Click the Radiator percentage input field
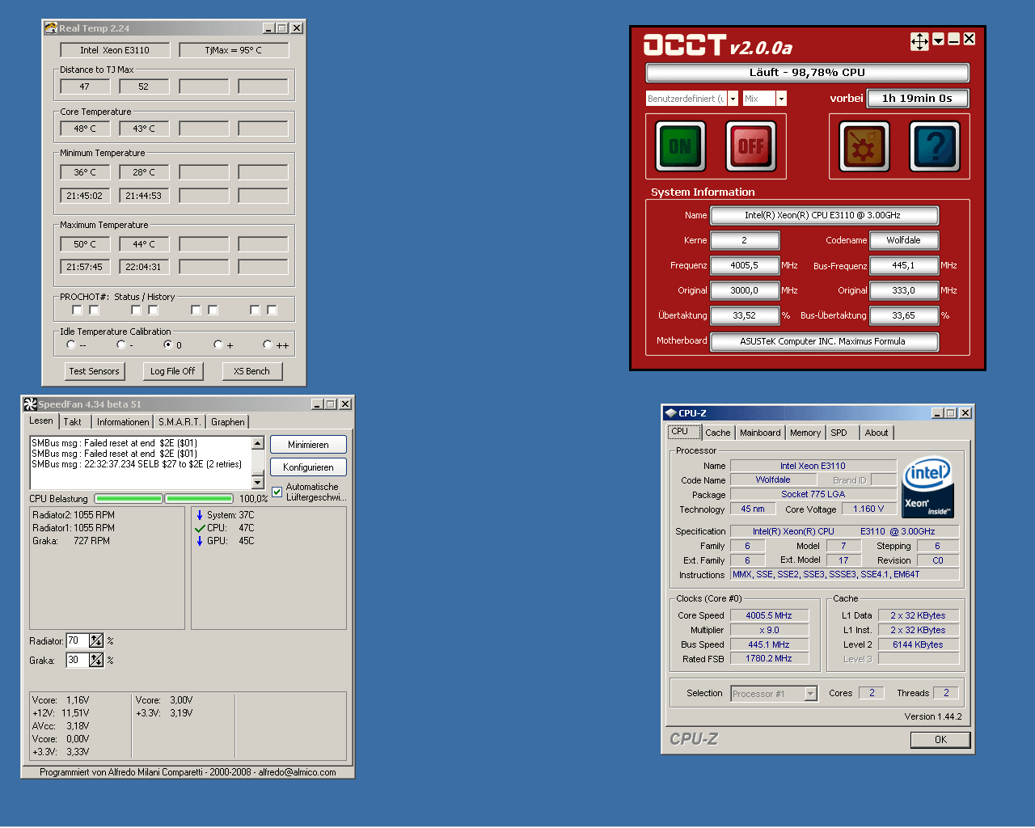Screen dimensions: 1035x828 (78, 640)
